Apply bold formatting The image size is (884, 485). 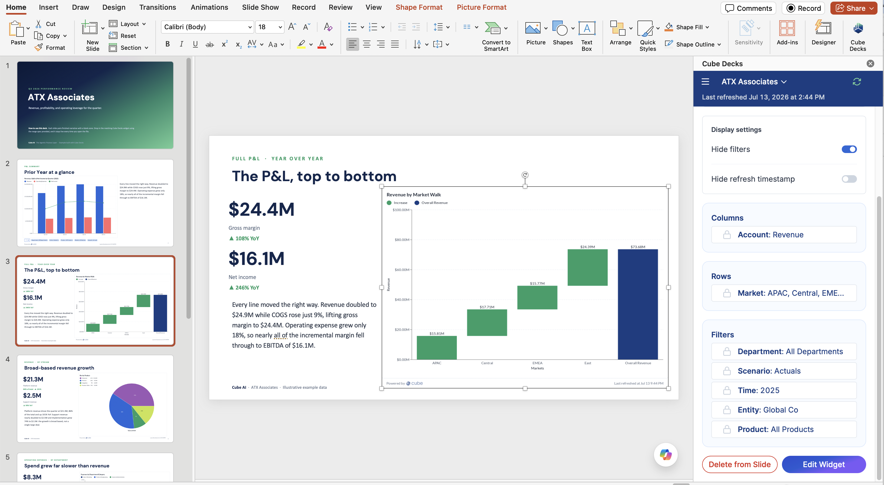[x=168, y=44]
